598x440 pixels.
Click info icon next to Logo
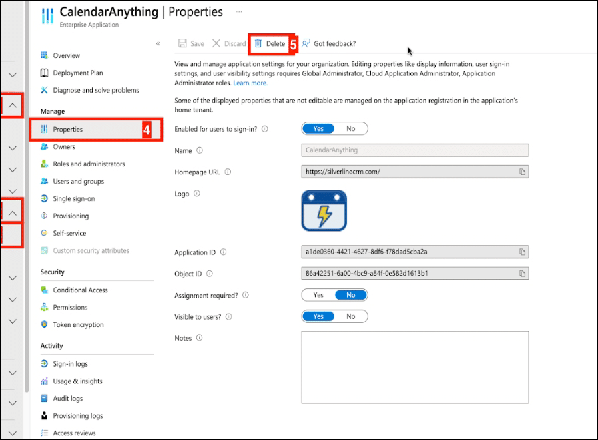(197, 193)
